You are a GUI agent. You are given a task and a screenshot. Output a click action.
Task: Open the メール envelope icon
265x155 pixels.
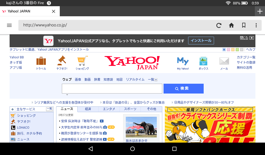pyautogui.click(x=224, y=61)
